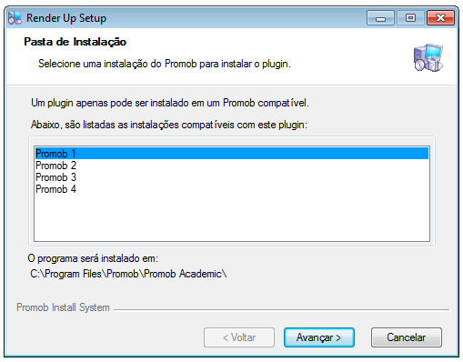Viewport: 463px width, 362px height.
Task: Click the Avançar button to continue
Action: (319, 337)
